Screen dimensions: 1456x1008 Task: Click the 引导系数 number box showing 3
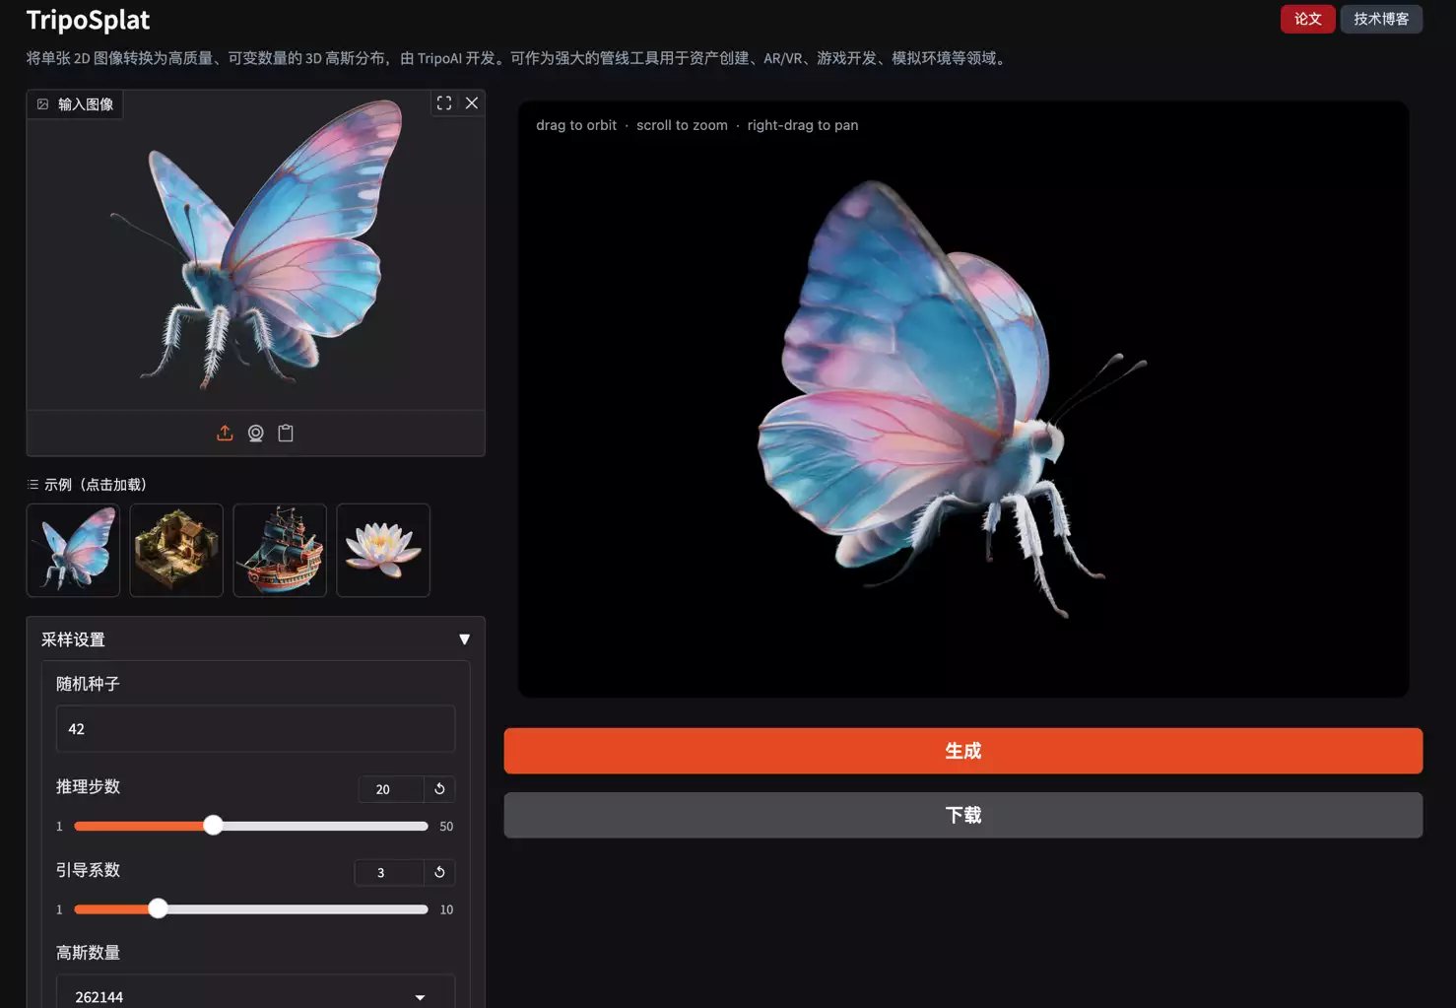tap(388, 872)
